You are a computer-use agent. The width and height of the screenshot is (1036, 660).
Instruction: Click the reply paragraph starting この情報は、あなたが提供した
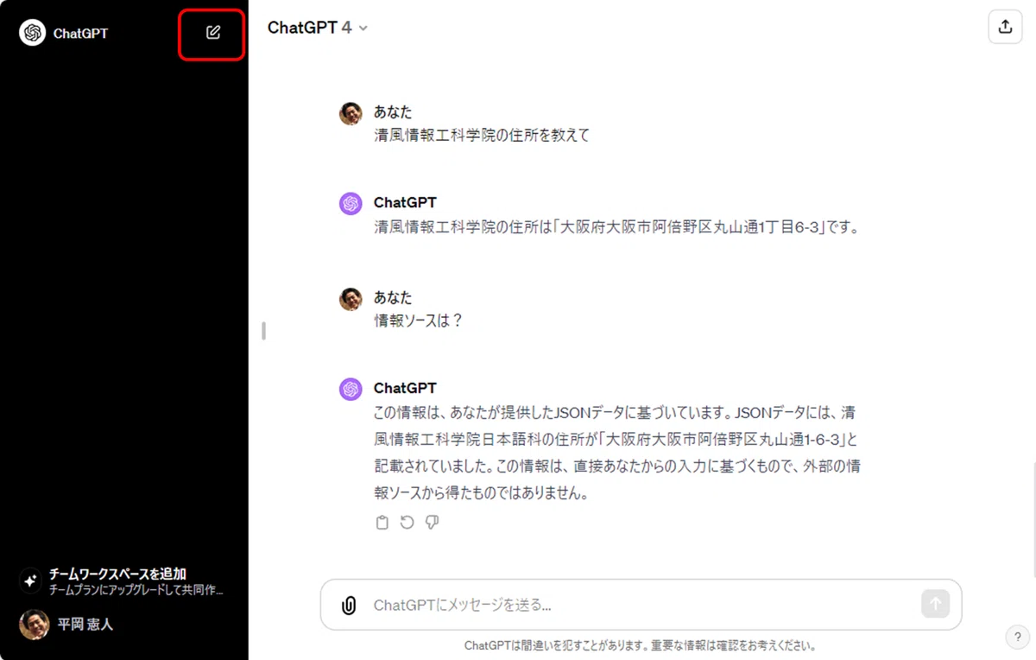tap(616, 454)
